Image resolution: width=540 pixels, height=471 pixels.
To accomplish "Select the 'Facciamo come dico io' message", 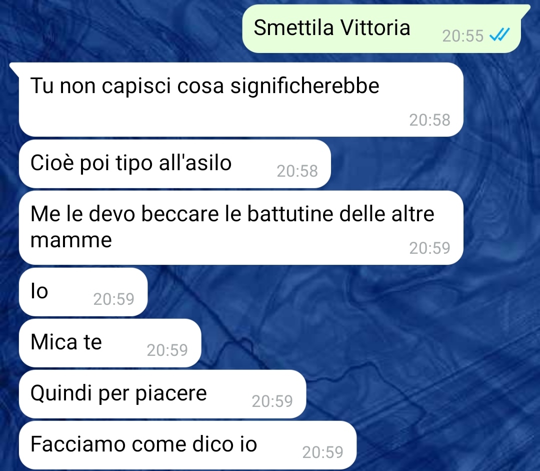I will click(x=187, y=445).
